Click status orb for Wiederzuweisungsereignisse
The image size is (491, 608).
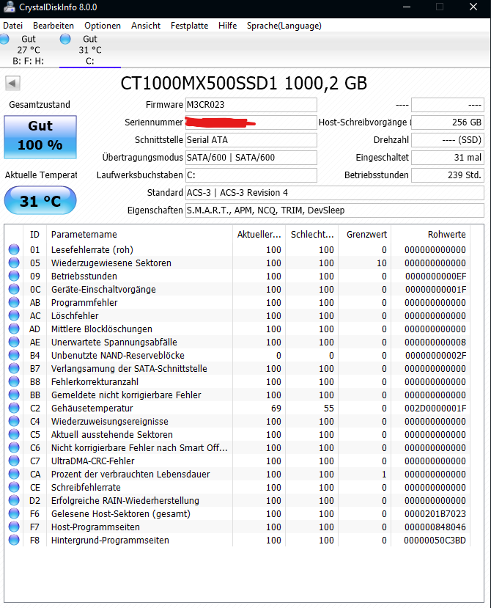pyautogui.click(x=14, y=421)
